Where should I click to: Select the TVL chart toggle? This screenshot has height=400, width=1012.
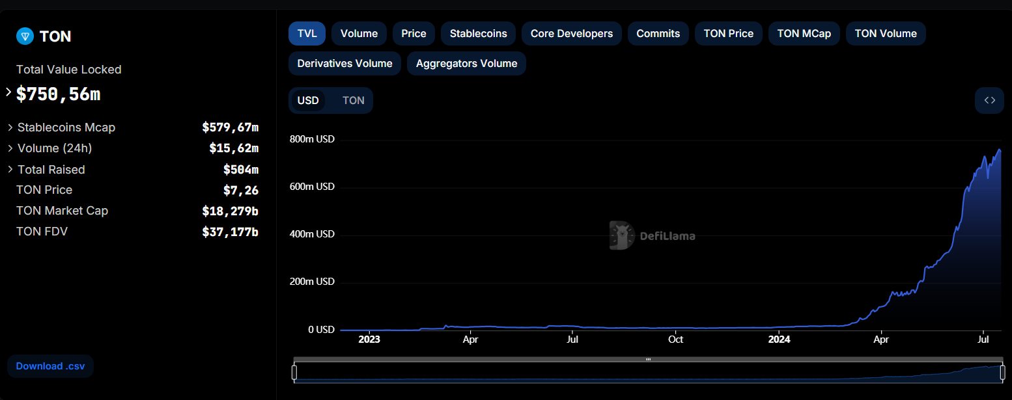pos(307,34)
